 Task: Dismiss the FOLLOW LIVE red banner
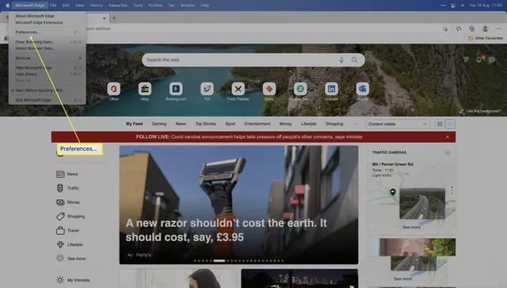coord(448,137)
